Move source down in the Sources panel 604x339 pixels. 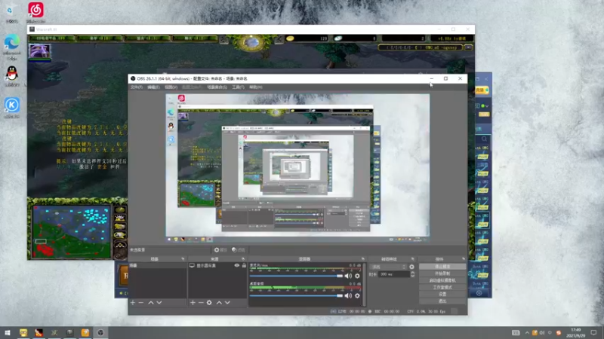(227, 303)
